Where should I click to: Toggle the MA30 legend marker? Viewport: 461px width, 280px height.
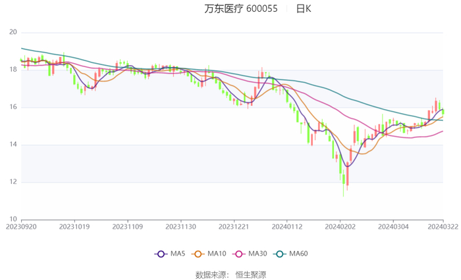[238, 254]
